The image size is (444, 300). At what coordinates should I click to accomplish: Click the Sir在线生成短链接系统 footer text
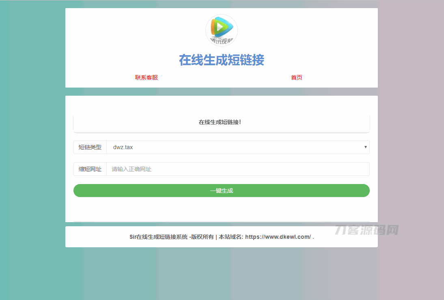158,237
